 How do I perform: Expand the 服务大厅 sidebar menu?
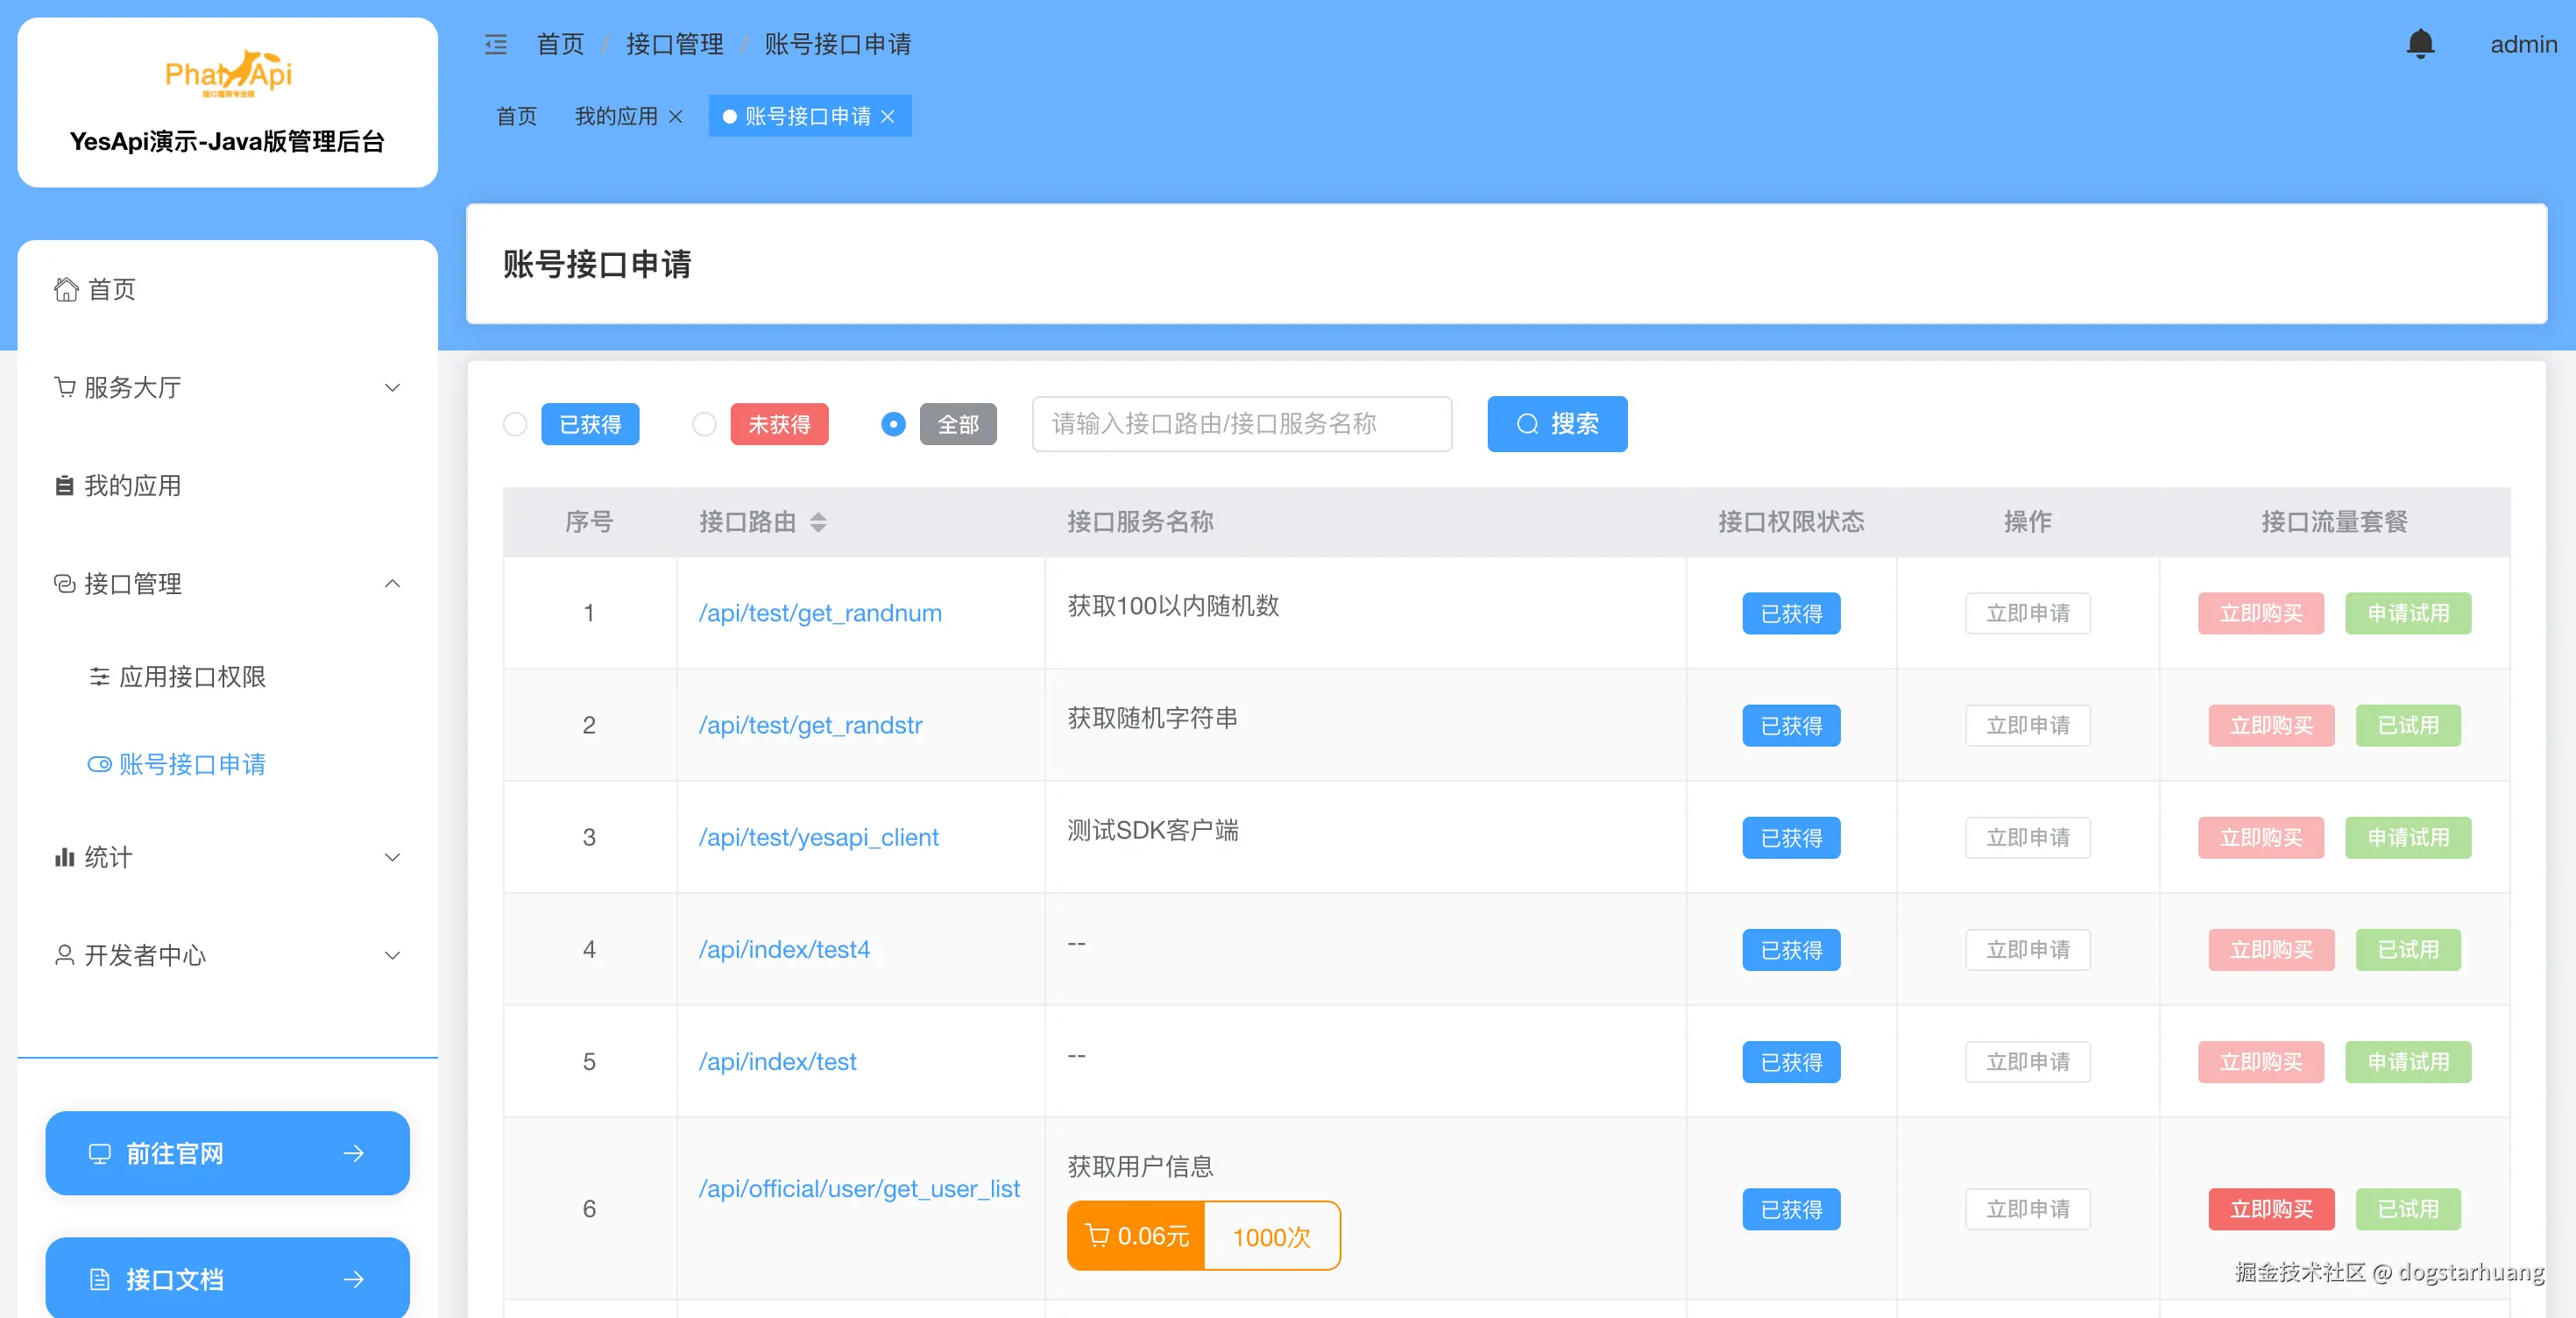click(x=228, y=387)
